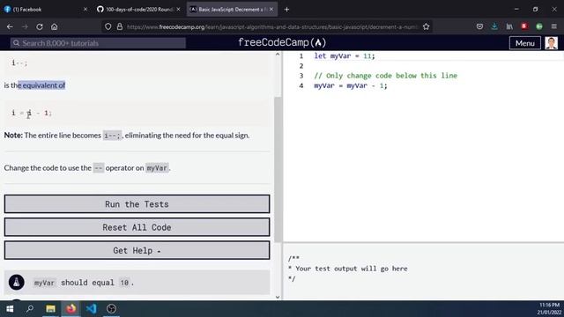Open the Firefox hamburger menu
Screen dimensions: 564x317
pos(554,26)
